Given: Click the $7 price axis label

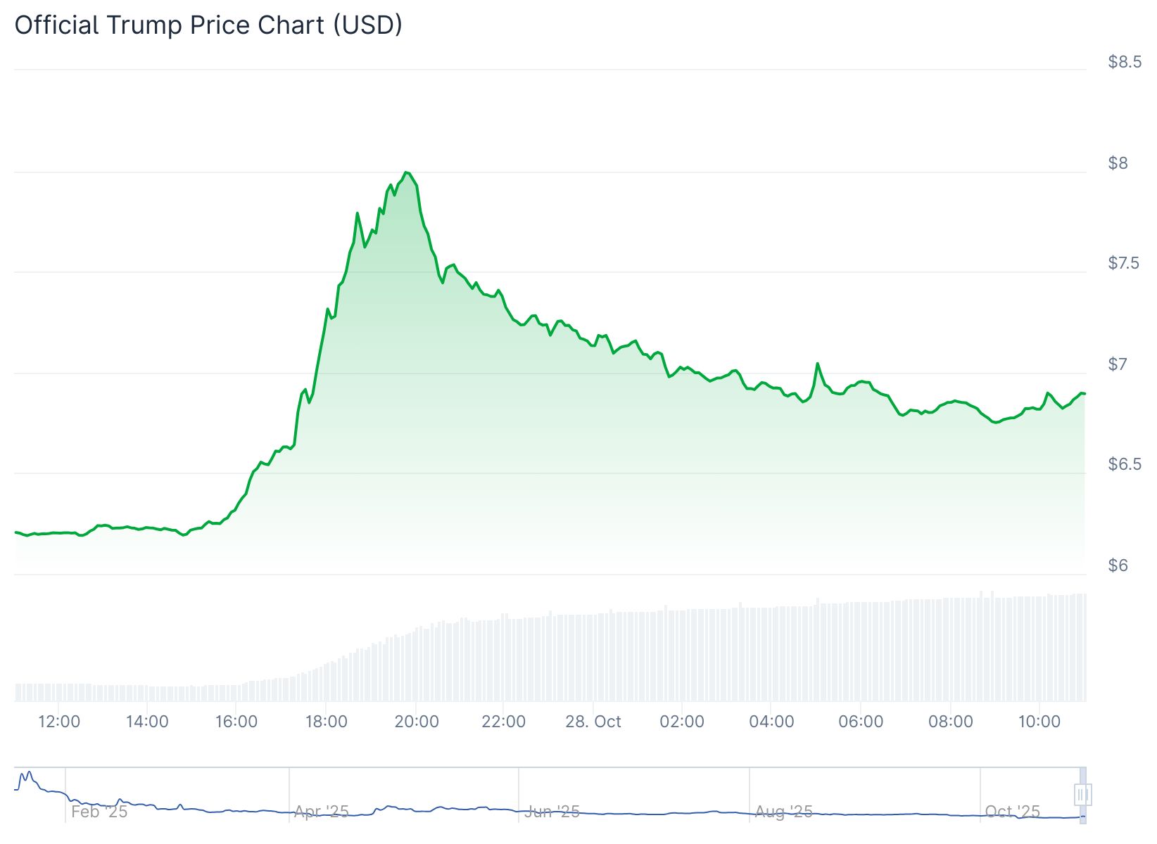Looking at the screenshot, I should pyautogui.click(x=1118, y=364).
